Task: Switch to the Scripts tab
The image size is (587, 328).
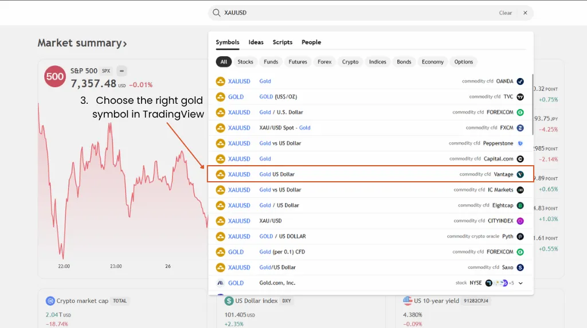Action: click(x=282, y=42)
